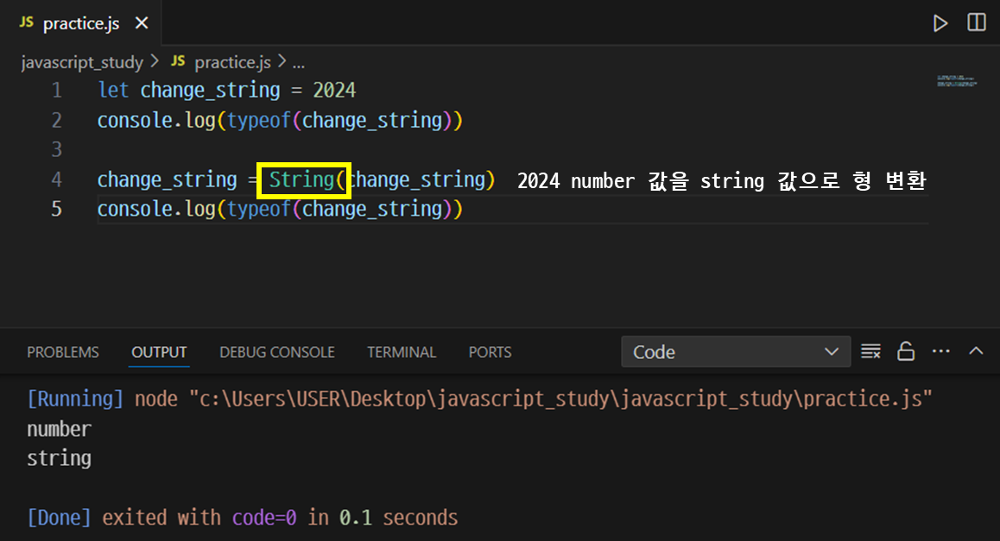Click line number 3 in gutter
Image resolution: width=1000 pixels, height=541 pixels.
[x=57, y=150]
